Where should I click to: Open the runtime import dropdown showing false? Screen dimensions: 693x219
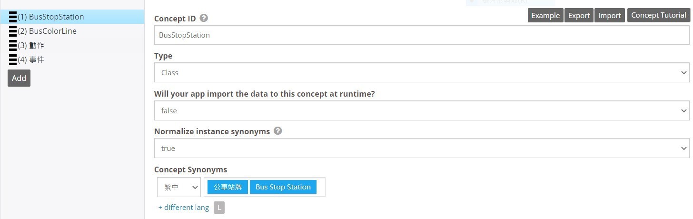(x=422, y=110)
